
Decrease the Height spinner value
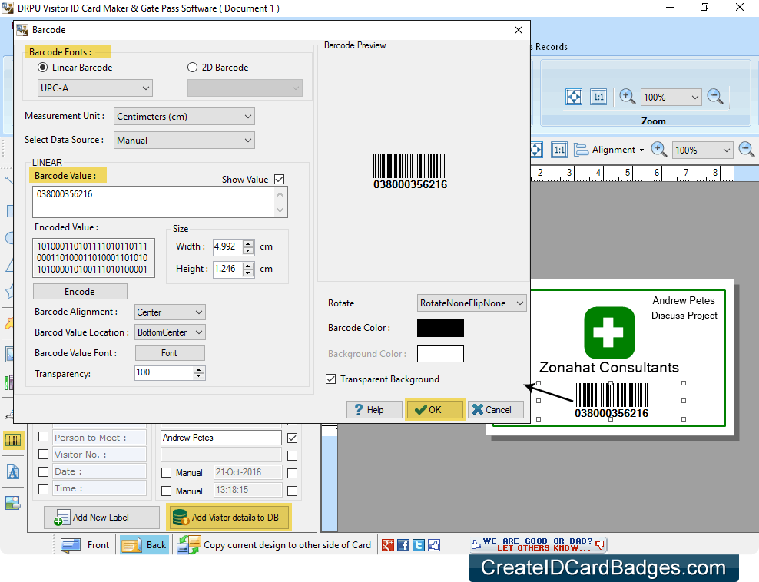(248, 273)
